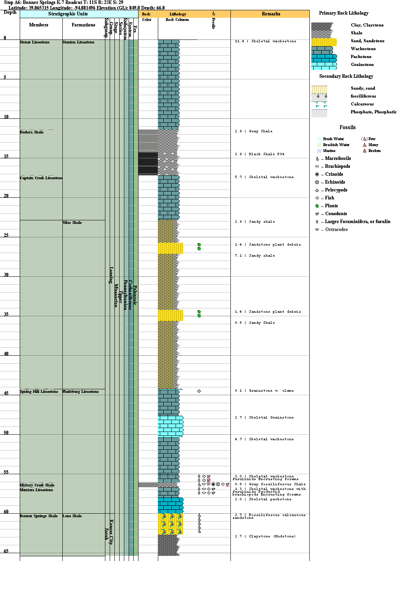Image resolution: width=408 pixels, height=610 pixels.
Task: Select the Fish legend symbol
Action: [317, 198]
